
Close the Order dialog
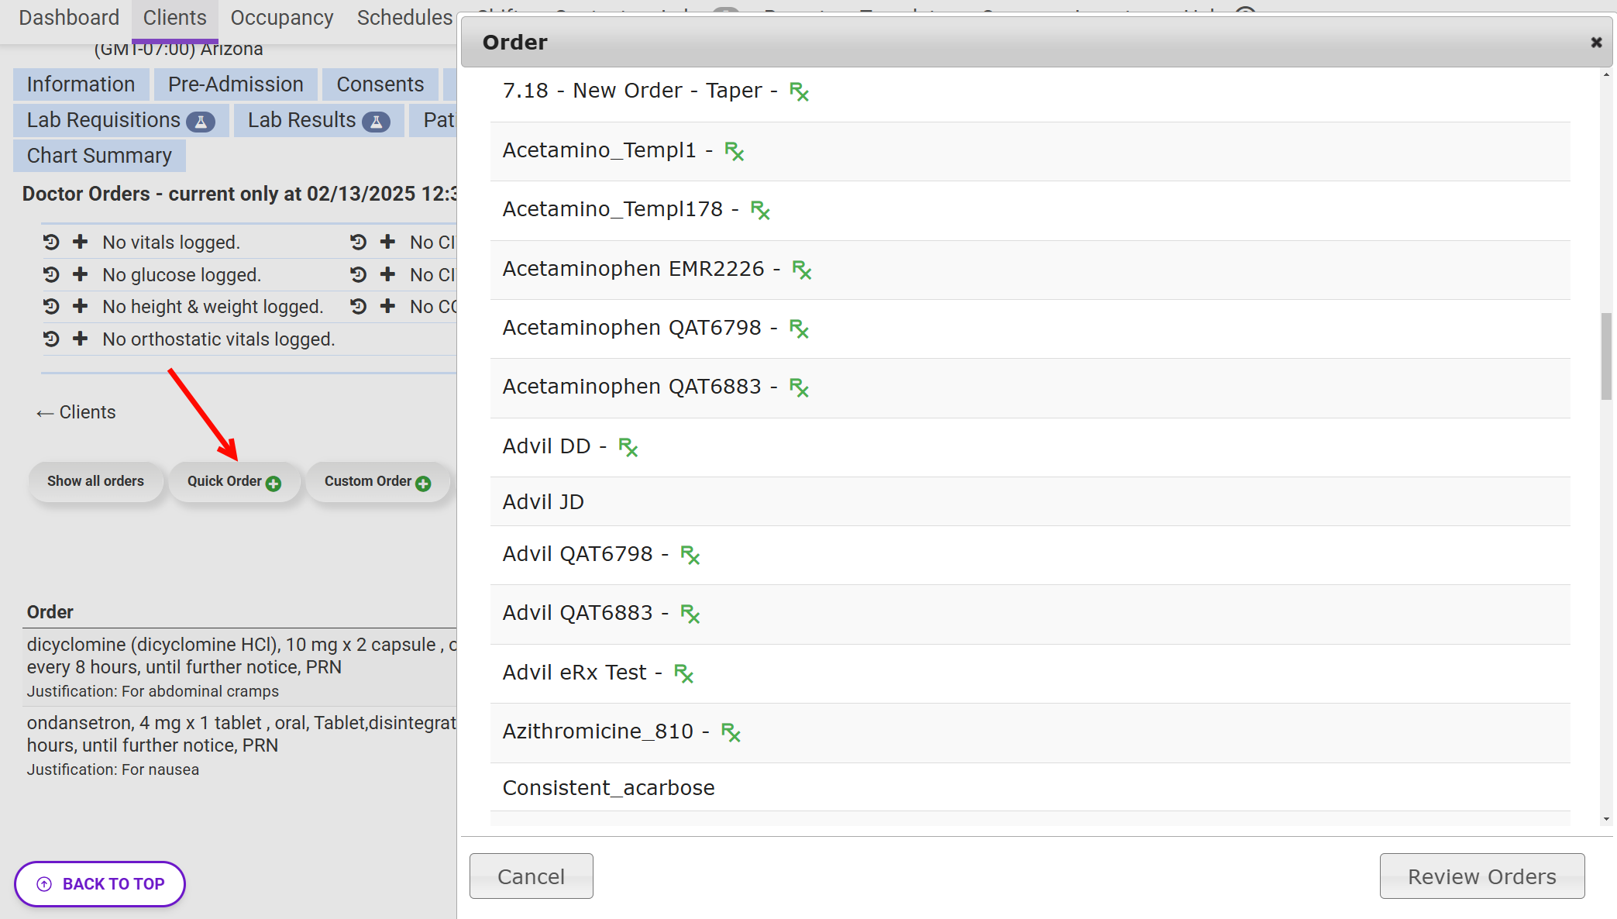click(1596, 43)
